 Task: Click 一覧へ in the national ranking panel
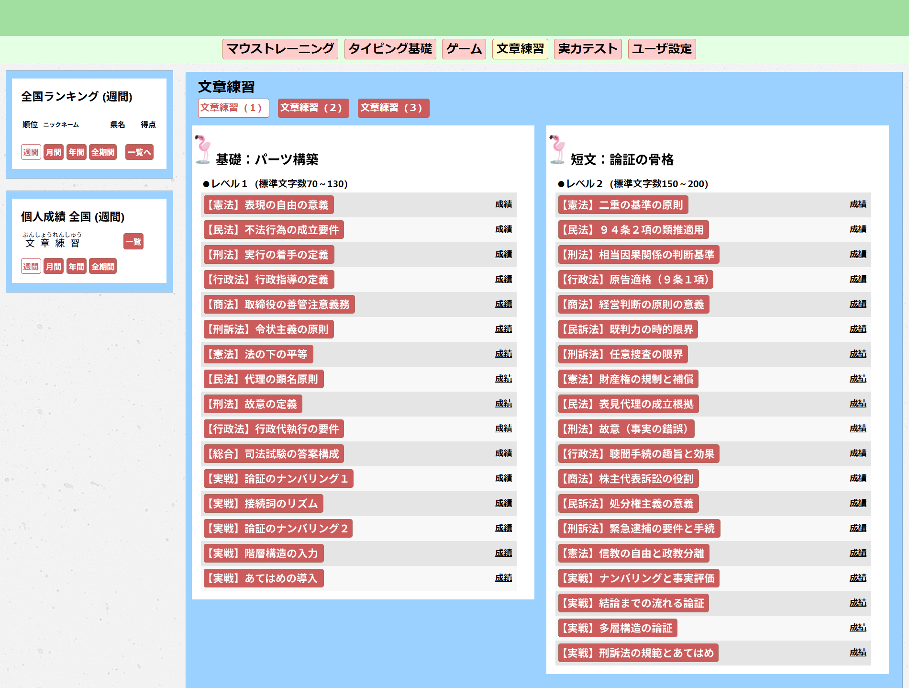click(x=139, y=152)
